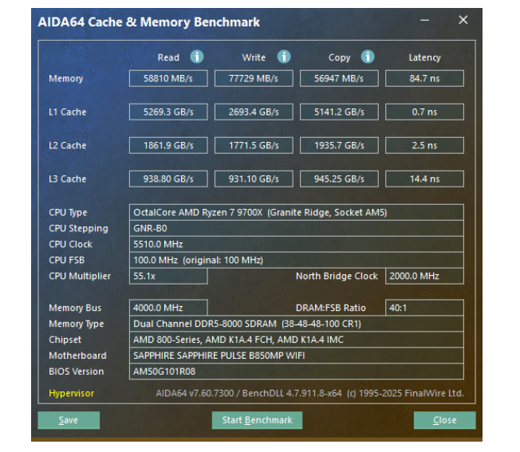Click the Write info icon

pyautogui.click(x=284, y=57)
